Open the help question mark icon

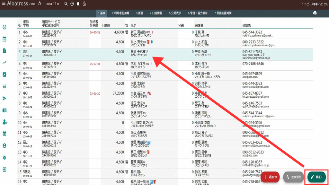pos(72,4)
